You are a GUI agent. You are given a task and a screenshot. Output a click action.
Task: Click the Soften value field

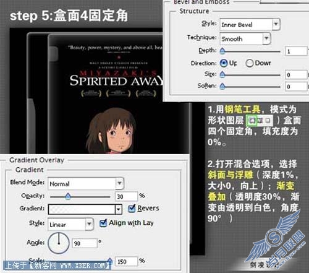[295, 86]
